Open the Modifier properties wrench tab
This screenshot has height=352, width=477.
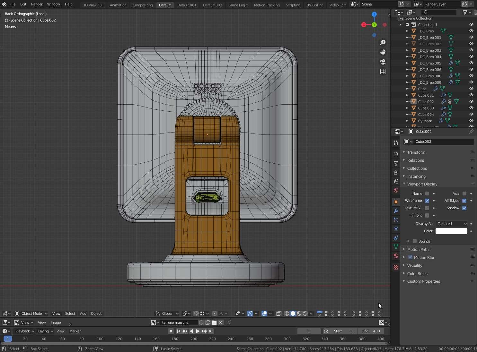pyautogui.click(x=396, y=211)
